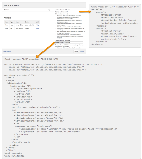This screenshot has width=142, height=159.
Task: Save the XSLT macro settings
Action: pos(76,51)
